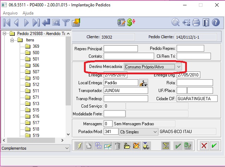
Task: Open the search magnifier toolbar icon
Action: tap(56, 23)
